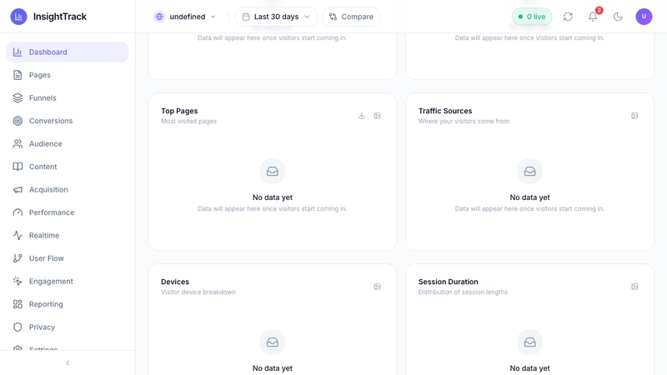This screenshot has width=667, height=375.
Task: Open the Realtime view
Action: point(68,236)
